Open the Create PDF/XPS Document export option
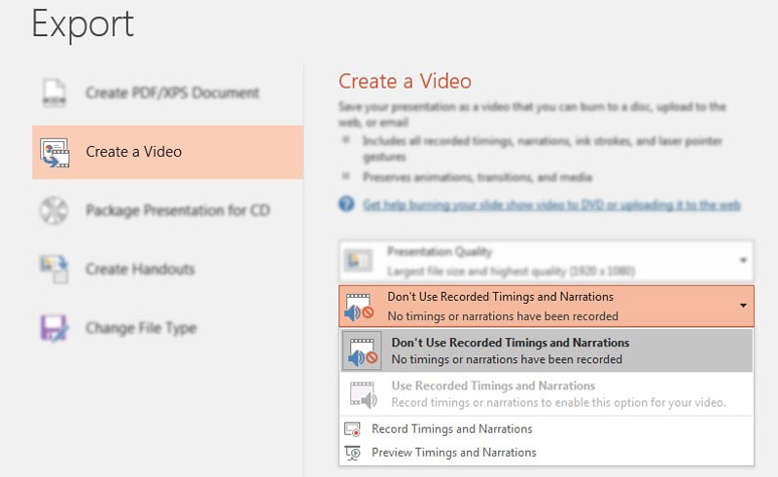 [172, 93]
